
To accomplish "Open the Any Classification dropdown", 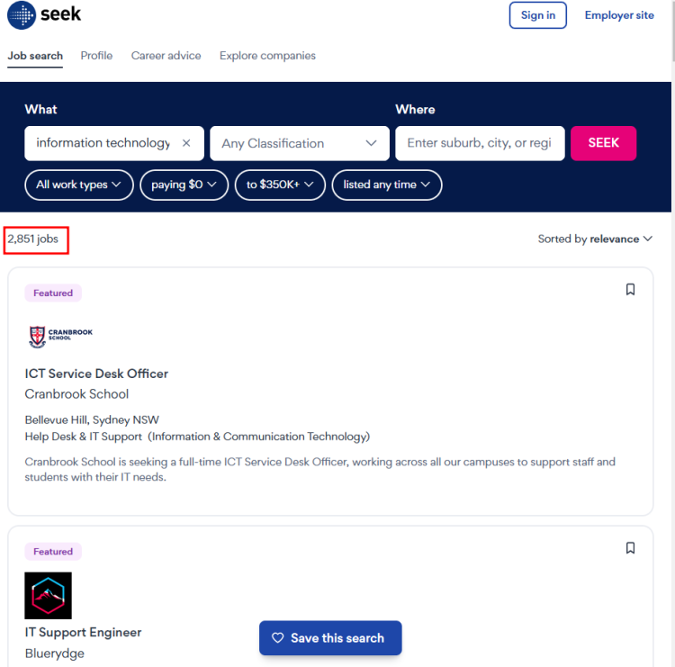I will 300,143.
